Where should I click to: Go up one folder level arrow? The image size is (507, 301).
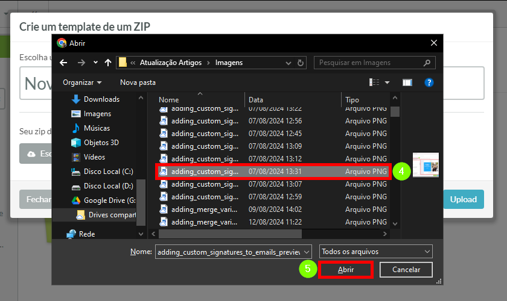107,63
